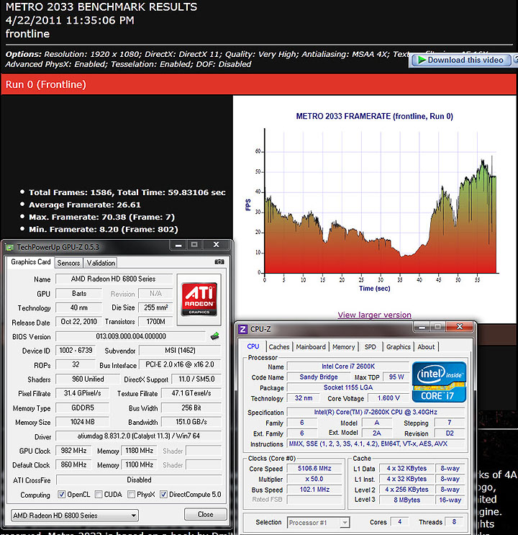
Task: Click the Run 0 (Frontline) red header bar
Action: (258, 84)
